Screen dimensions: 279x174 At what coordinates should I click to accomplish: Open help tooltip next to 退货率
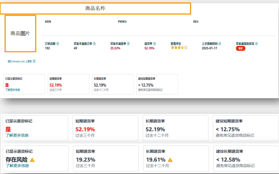tap(154, 43)
